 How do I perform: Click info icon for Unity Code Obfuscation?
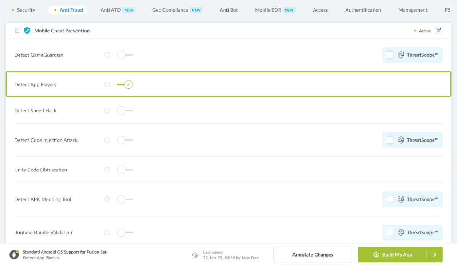point(107,170)
